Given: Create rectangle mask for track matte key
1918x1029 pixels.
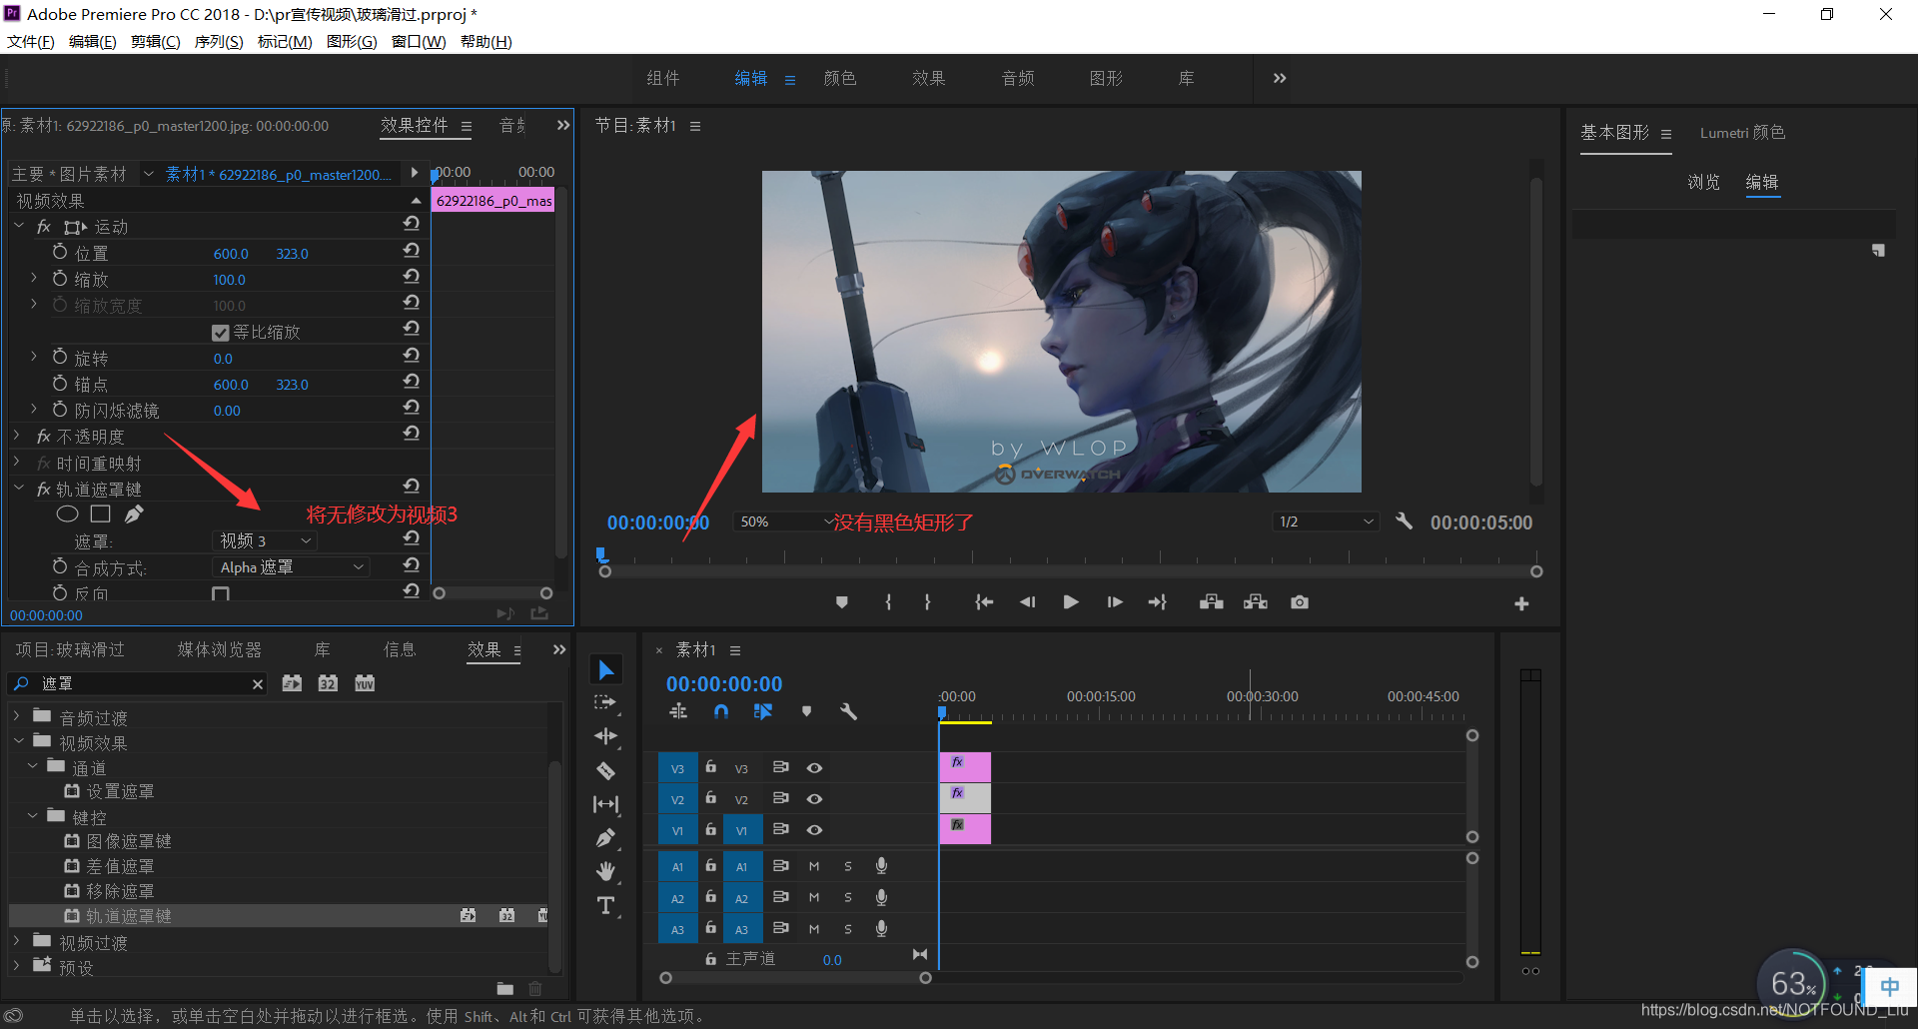Looking at the screenshot, I should tap(100, 514).
